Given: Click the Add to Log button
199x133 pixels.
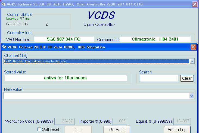Looking at the screenshot, I should [177, 129].
